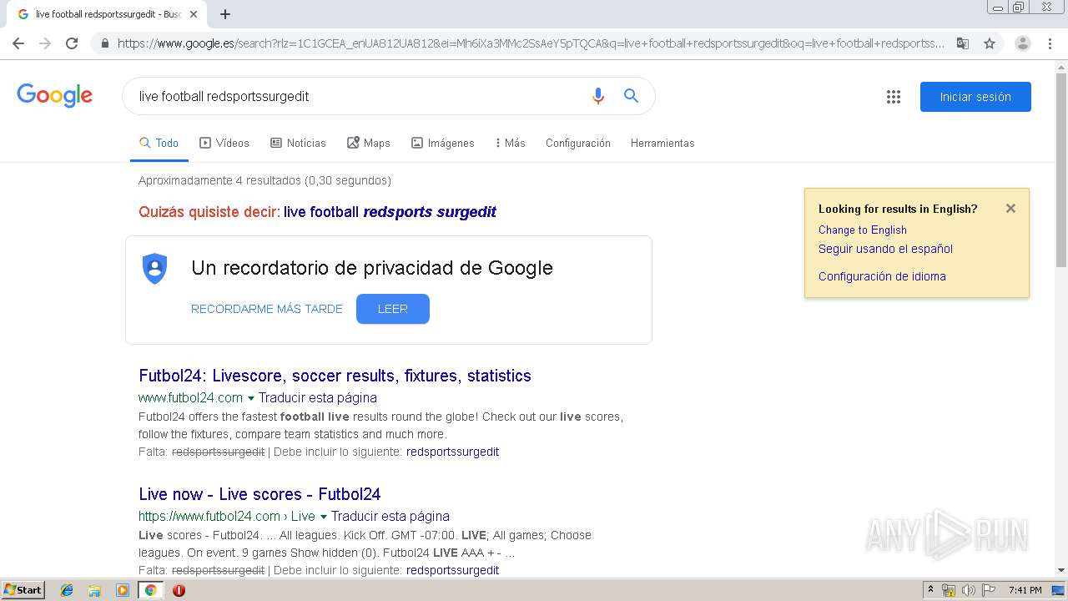
Task: Choose Seguir usando el español
Action: click(x=885, y=249)
